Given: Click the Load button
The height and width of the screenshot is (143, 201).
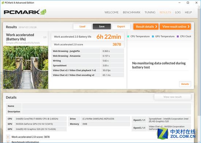Looking at the screenshot, I should 82,26.
